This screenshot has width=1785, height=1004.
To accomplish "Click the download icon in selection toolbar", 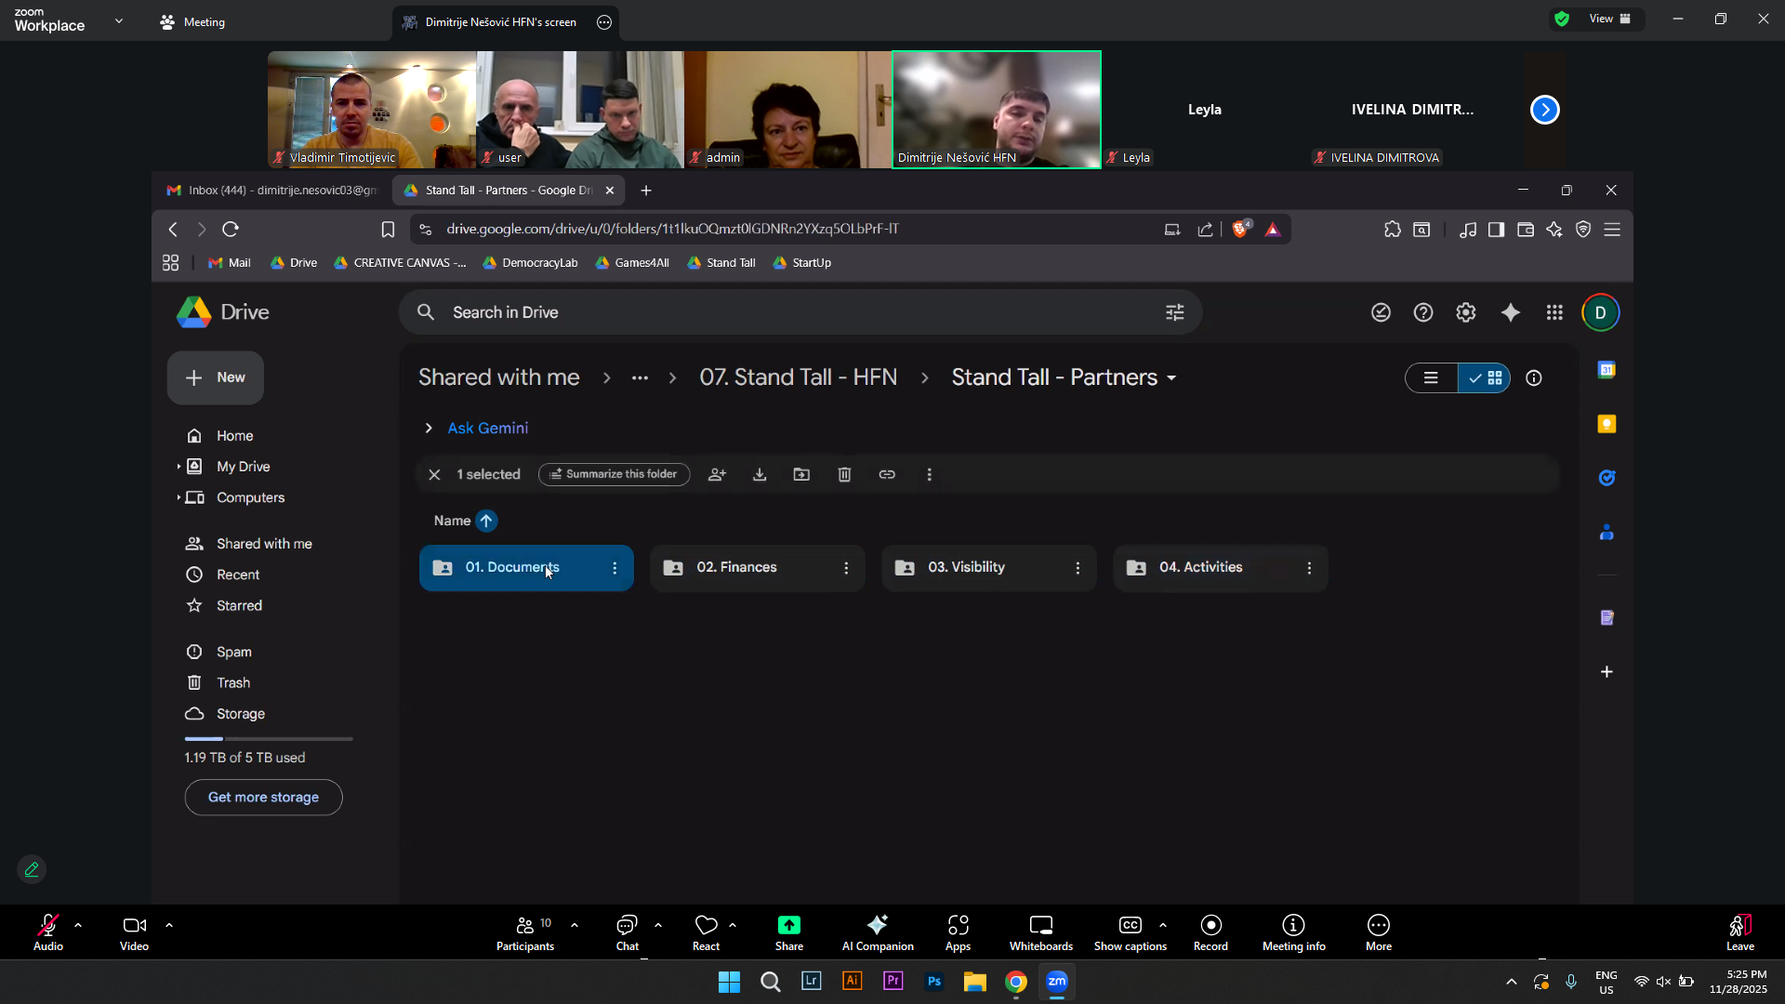I will tap(760, 474).
